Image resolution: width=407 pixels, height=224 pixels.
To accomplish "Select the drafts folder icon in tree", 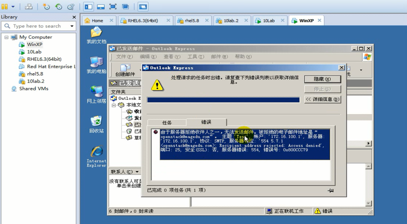I will 129,137.
